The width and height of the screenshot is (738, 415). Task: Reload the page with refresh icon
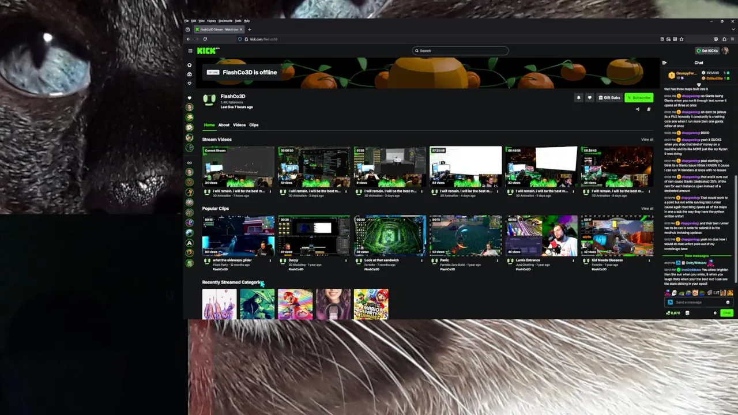click(x=205, y=39)
